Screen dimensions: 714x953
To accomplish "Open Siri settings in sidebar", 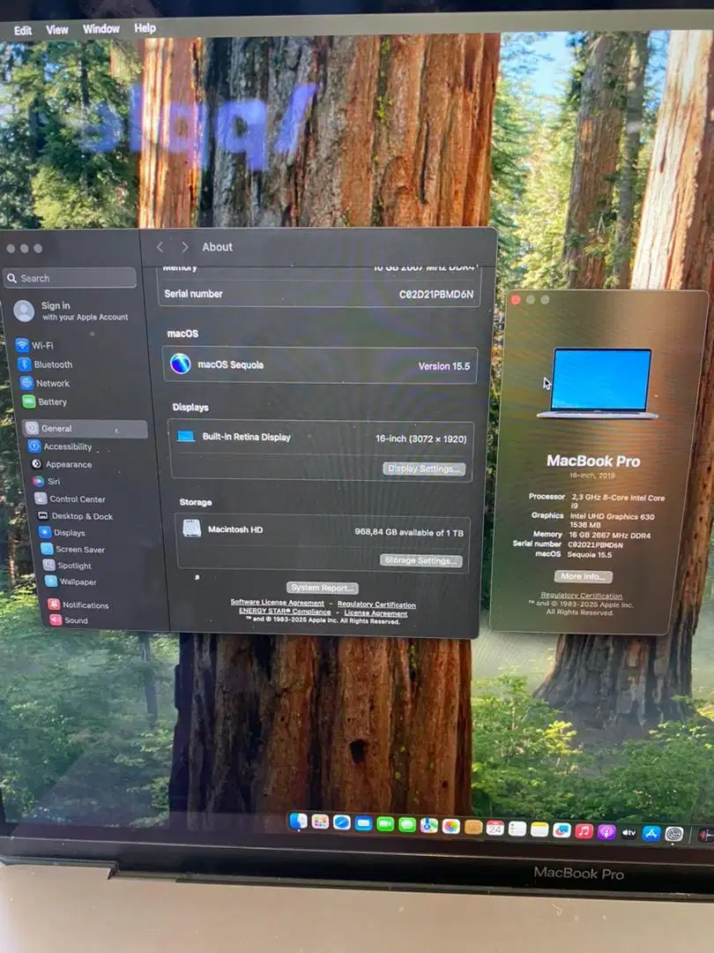I will [x=47, y=482].
